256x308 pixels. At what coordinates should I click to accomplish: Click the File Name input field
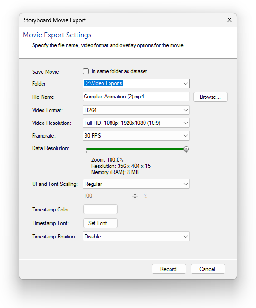pos(136,97)
